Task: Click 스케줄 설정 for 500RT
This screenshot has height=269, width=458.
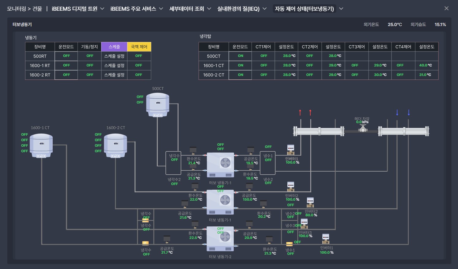Action: tap(114, 56)
